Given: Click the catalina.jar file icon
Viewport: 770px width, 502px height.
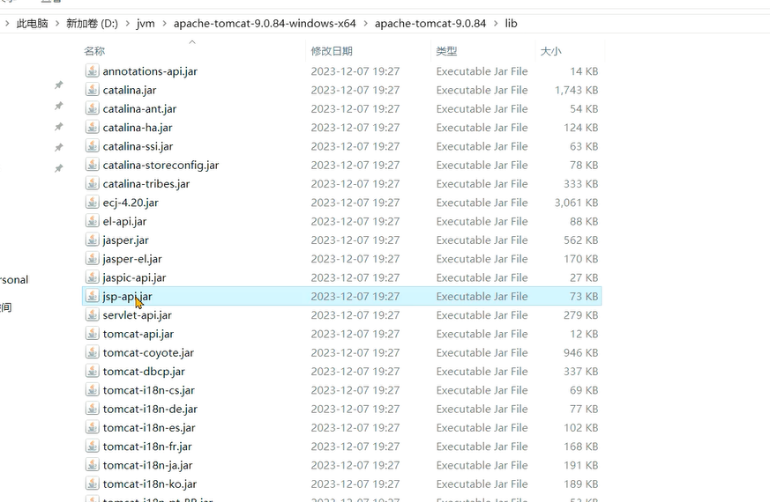Looking at the screenshot, I should click(x=93, y=90).
